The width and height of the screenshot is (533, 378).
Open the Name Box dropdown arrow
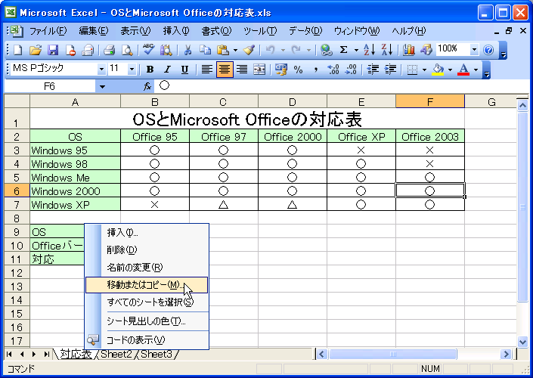pyautogui.click(x=102, y=87)
